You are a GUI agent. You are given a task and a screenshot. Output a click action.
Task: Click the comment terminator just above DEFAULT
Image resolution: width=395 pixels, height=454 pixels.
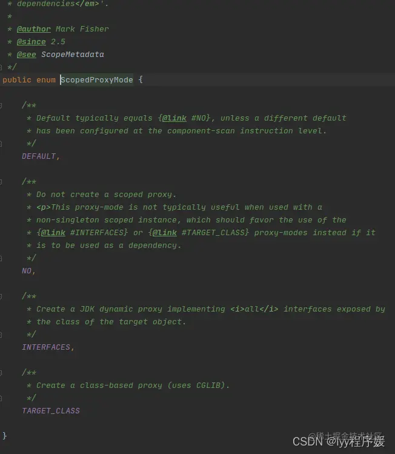32,144
